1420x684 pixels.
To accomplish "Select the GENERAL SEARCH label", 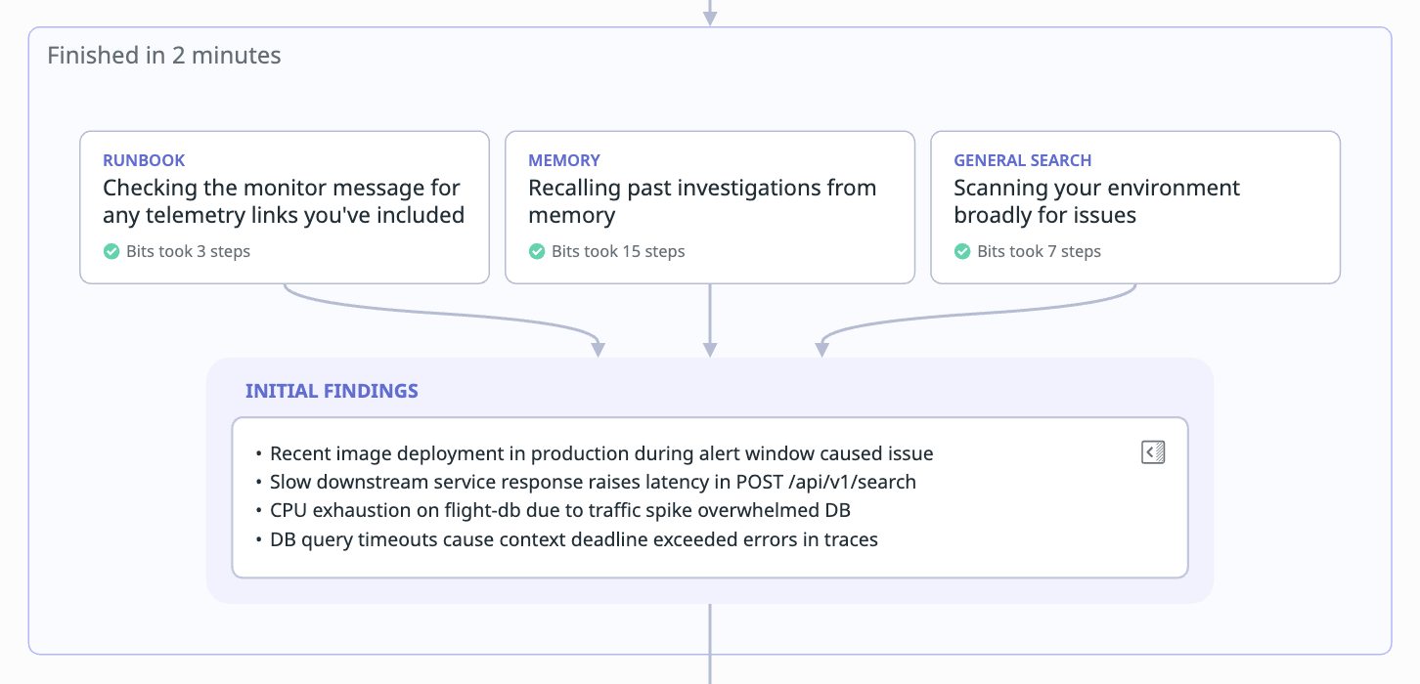I will click(1022, 160).
